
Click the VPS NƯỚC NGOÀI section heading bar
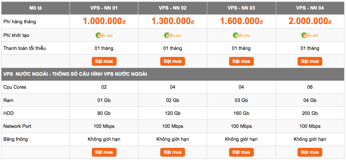coord(173,74)
